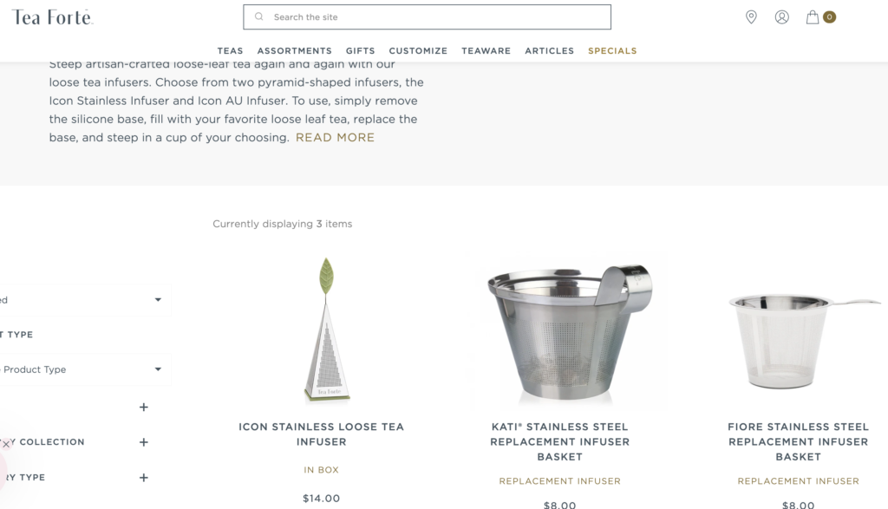
Task: Click the magnifier icon in search bar
Action: click(258, 17)
